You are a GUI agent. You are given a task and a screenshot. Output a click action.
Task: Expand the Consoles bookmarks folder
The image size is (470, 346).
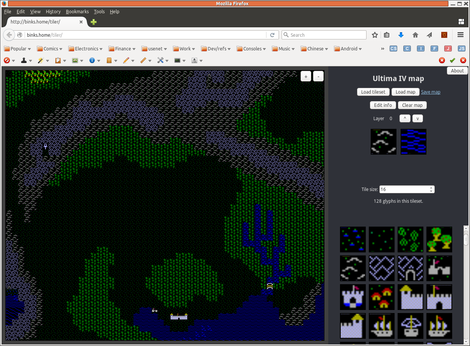[x=251, y=49]
